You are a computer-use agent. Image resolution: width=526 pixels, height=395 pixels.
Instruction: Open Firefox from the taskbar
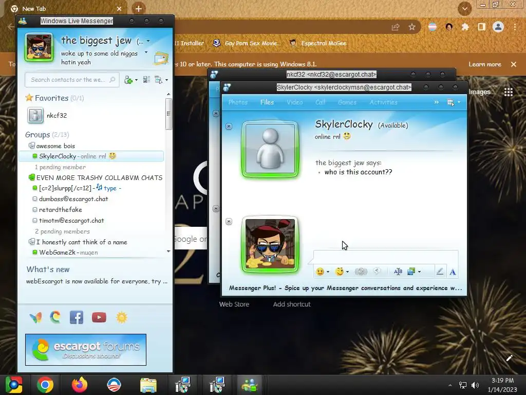[x=80, y=385]
